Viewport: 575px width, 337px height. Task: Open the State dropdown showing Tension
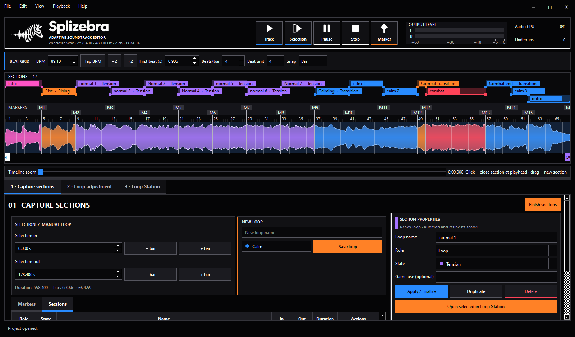[496, 264]
